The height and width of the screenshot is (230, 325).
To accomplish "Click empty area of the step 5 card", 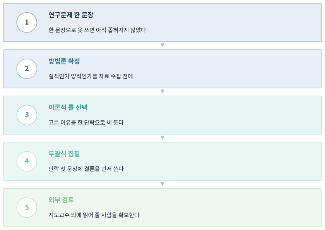I will [228, 208].
